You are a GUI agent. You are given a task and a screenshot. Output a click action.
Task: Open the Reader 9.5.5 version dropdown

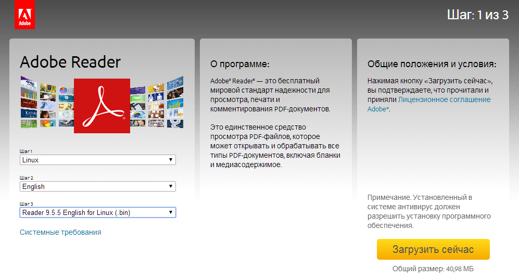point(98,212)
